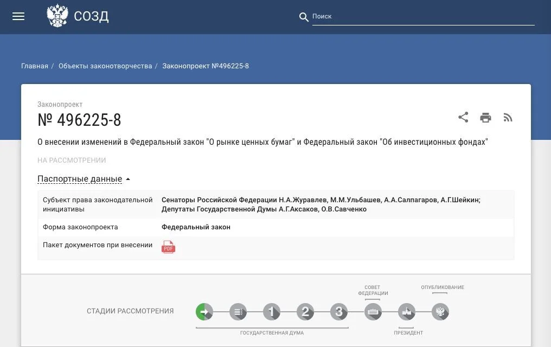The height and width of the screenshot is (347, 551).
Task: Click the ГОСУДАРСТВЕННАЯ ДУМА stage group label
Action: pyautogui.click(x=272, y=332)
